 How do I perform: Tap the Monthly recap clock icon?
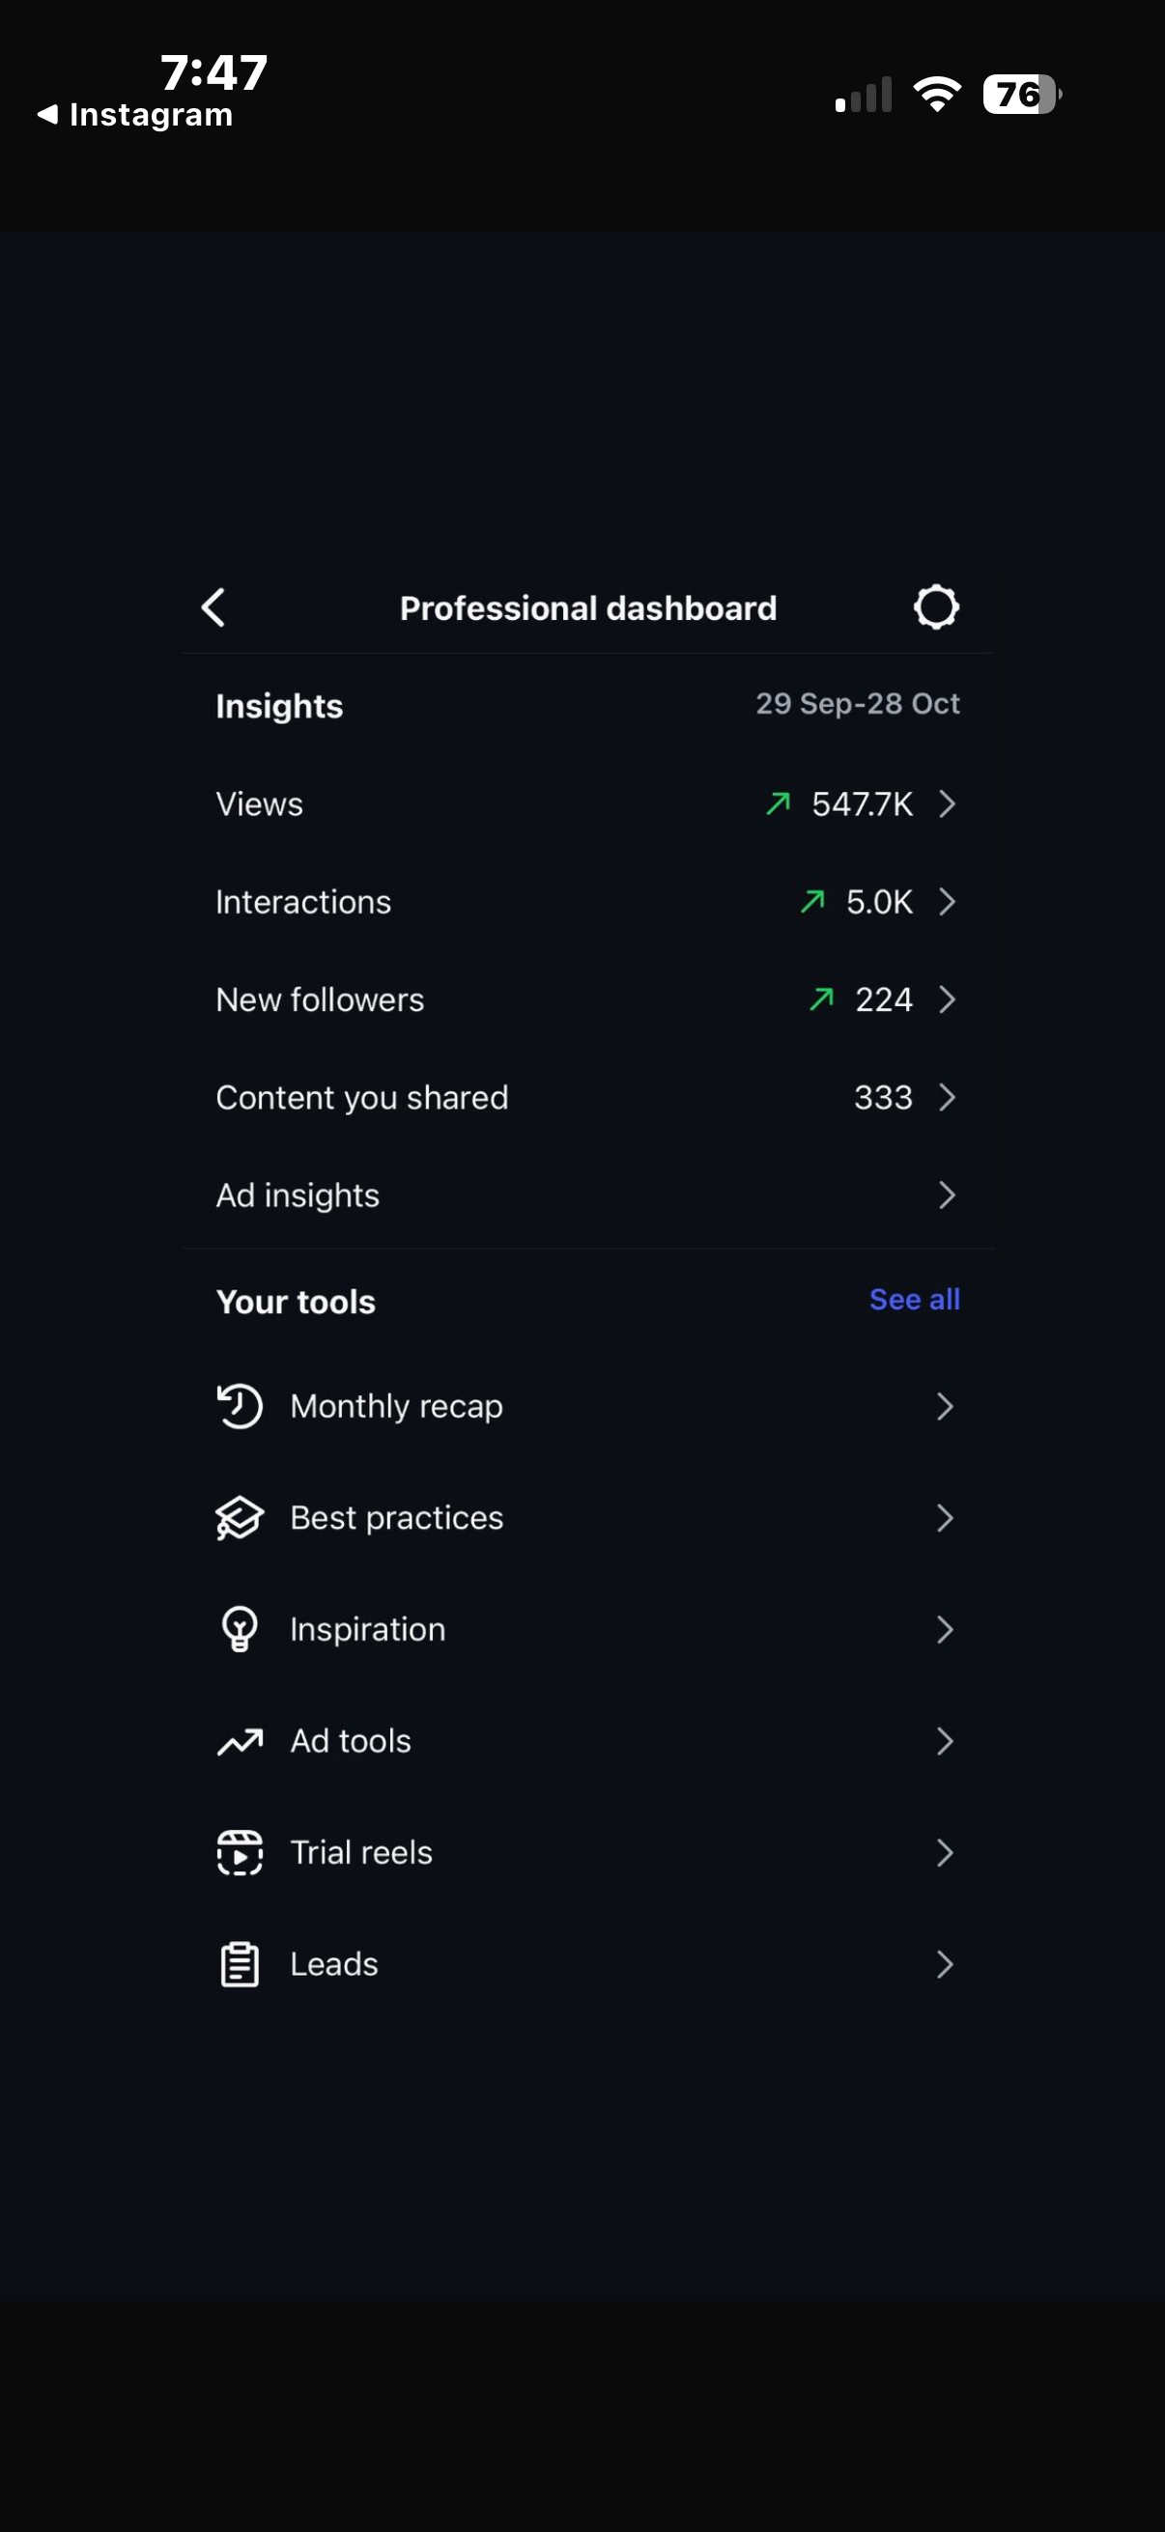[x=239, y=1406]
